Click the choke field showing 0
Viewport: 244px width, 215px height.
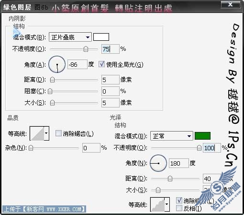pos(110,91)
